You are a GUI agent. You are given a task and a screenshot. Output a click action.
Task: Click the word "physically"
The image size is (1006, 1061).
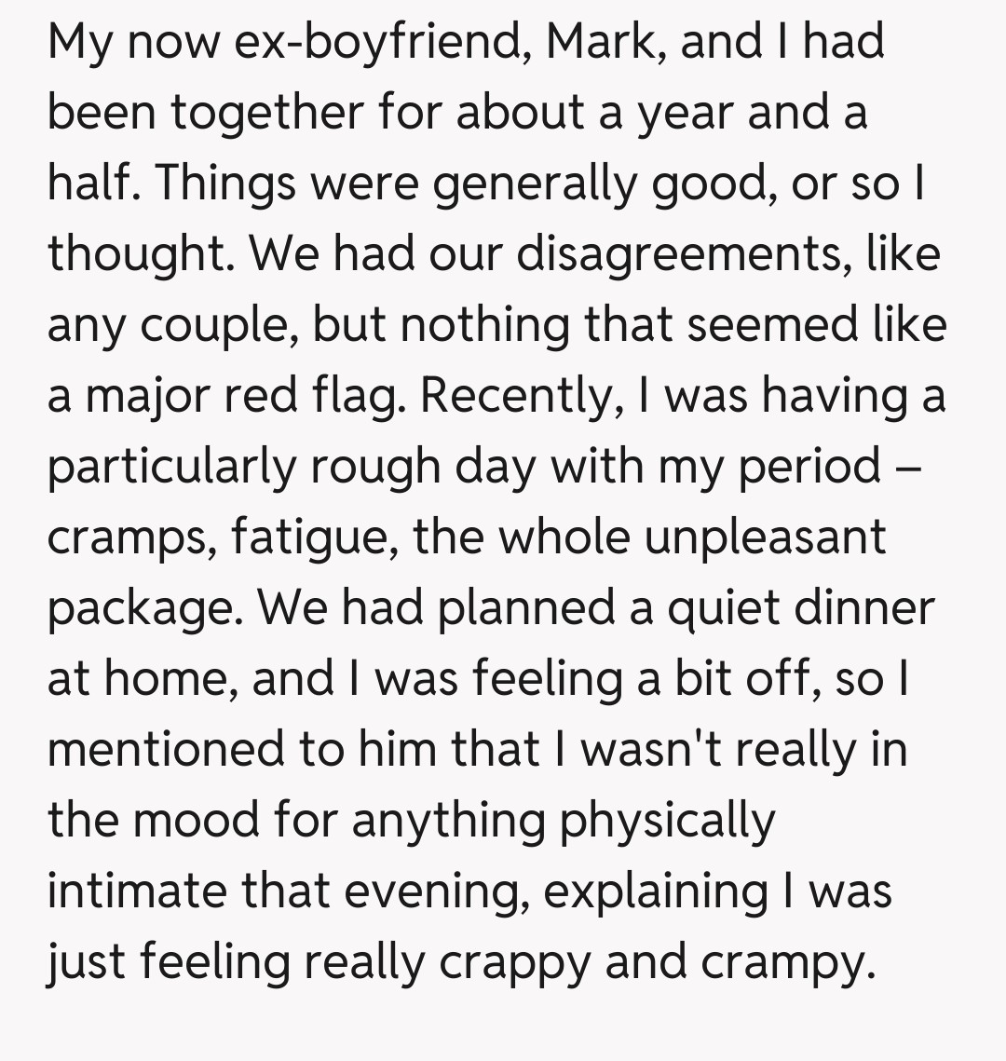pyautogui.click(x=666, y=821)
